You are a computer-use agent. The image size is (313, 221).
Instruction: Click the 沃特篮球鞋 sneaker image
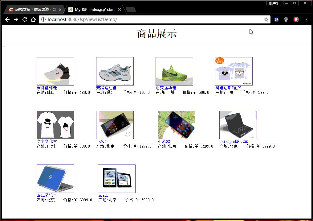click(x=55, y=71)
